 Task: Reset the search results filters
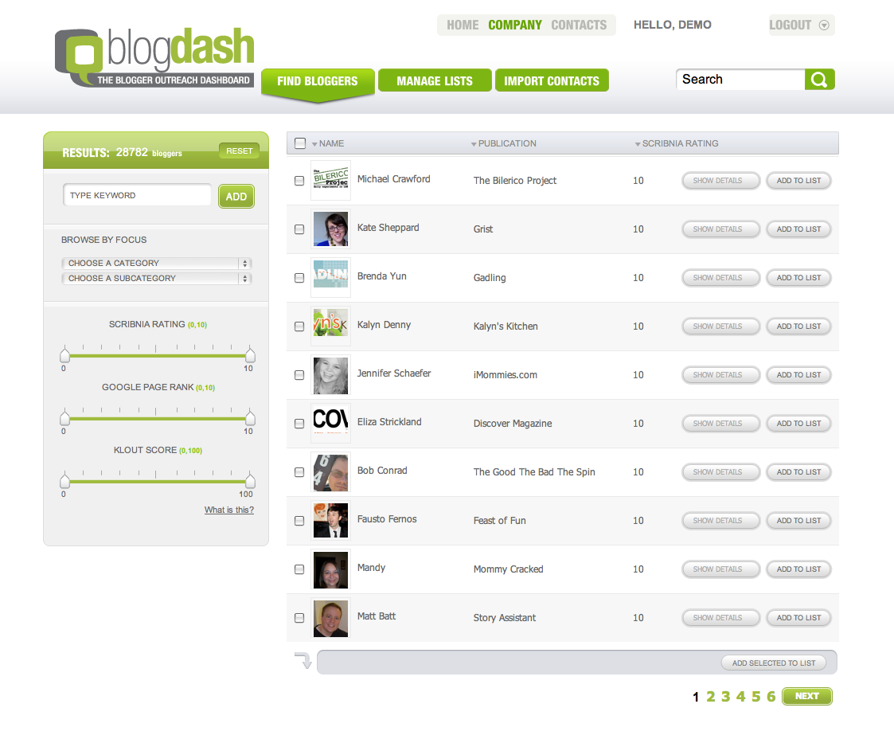click(x=239, y=151)
